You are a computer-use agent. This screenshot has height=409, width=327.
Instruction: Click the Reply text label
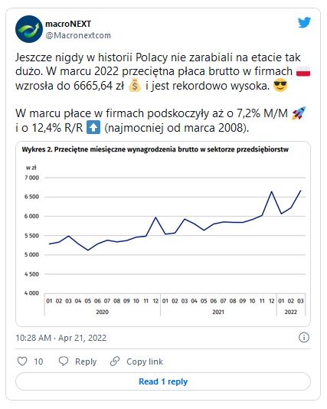pyautogui.click(x=86, y=362)
